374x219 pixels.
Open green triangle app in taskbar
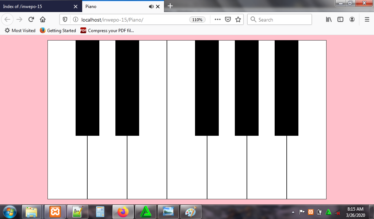point(145,212)
